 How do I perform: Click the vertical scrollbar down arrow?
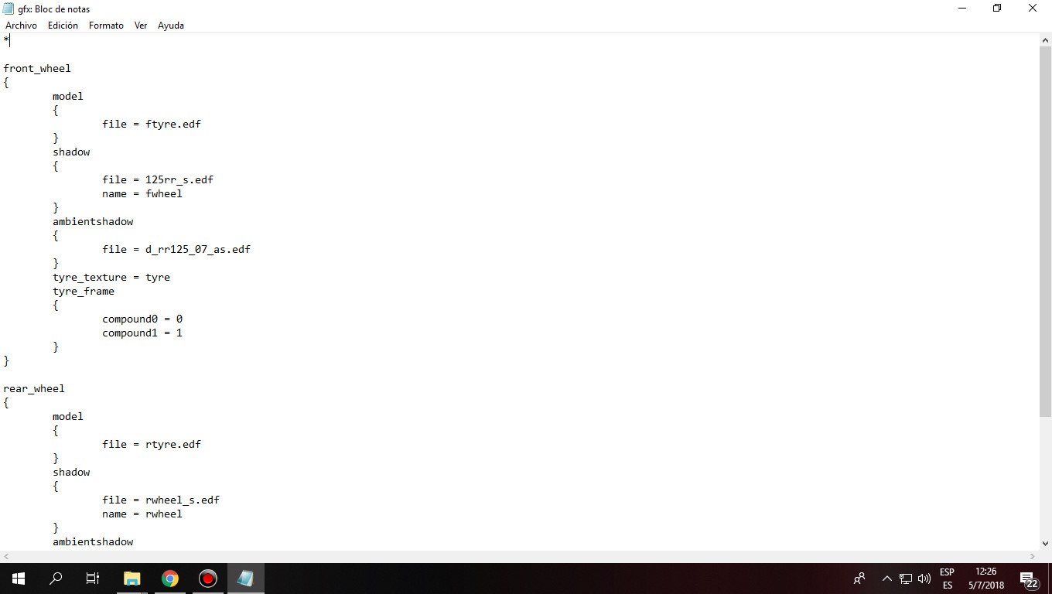(1045, 544)
